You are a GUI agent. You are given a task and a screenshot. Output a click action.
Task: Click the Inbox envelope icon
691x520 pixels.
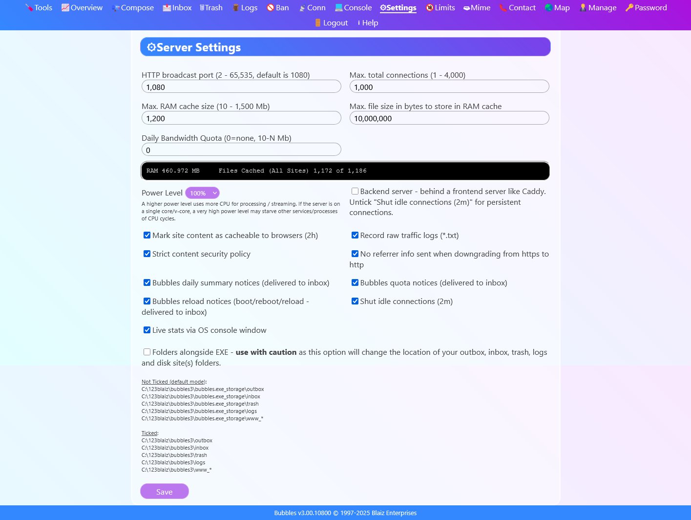[167, 8]
